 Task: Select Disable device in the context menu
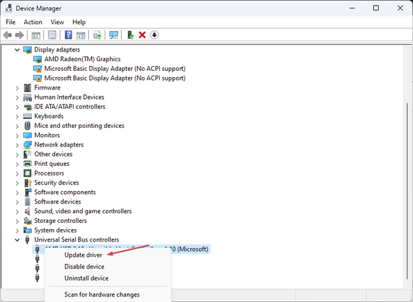pos(84,267)
